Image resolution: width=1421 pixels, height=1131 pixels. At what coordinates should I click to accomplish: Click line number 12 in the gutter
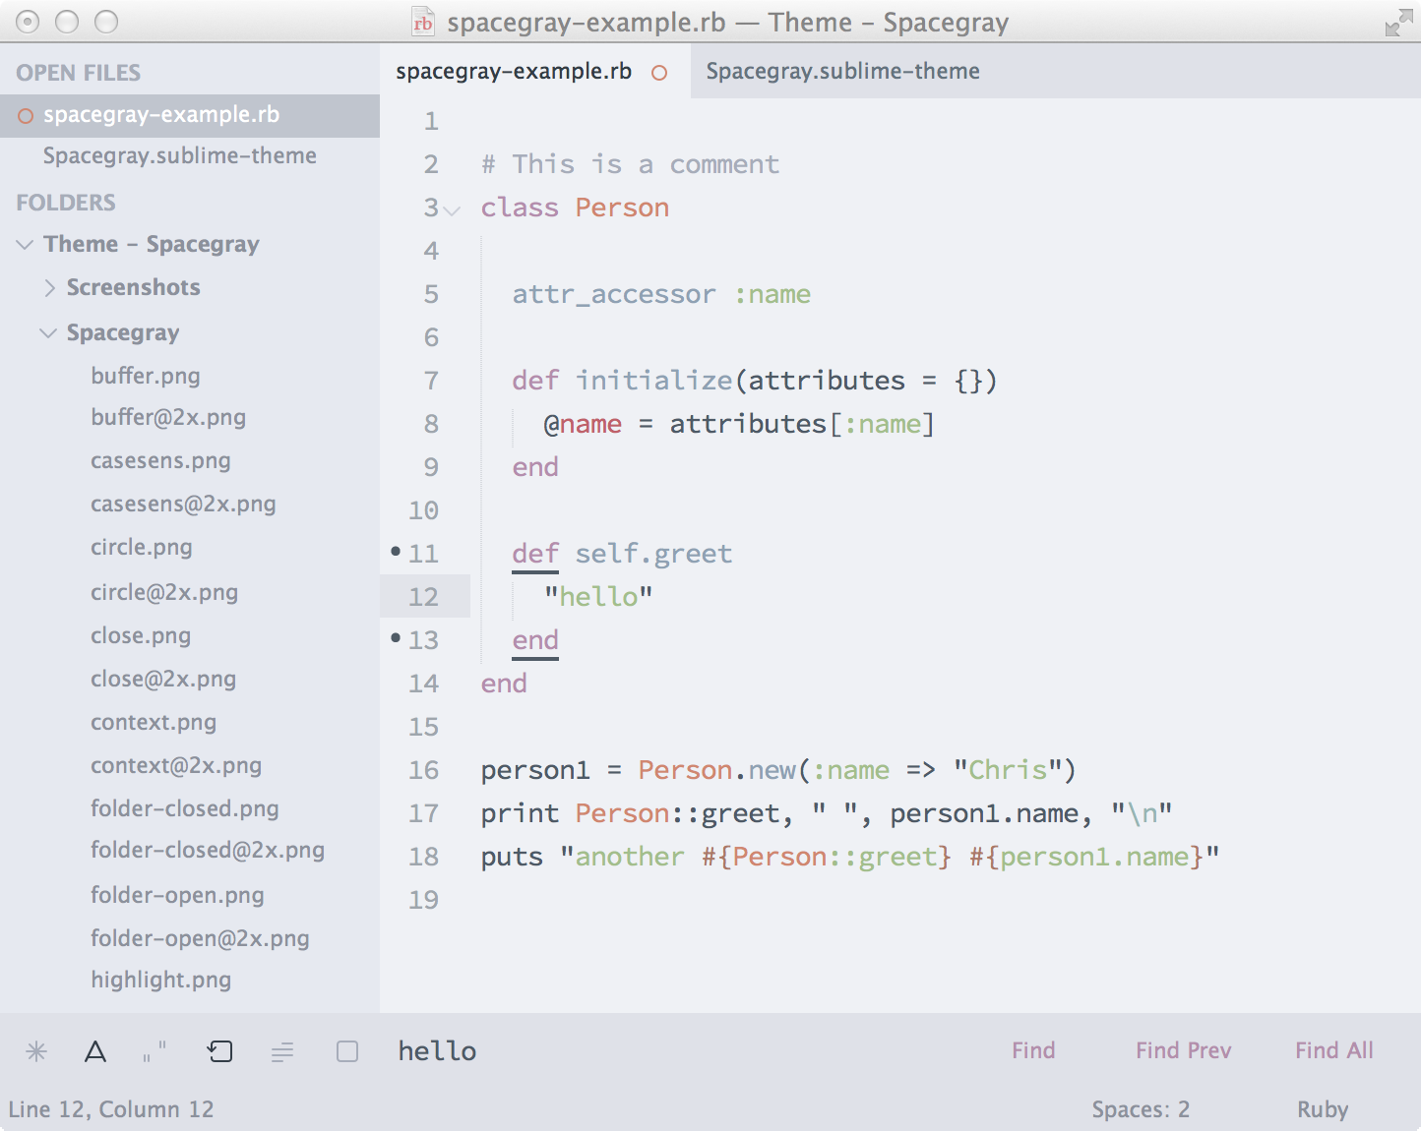pos(423,597)
